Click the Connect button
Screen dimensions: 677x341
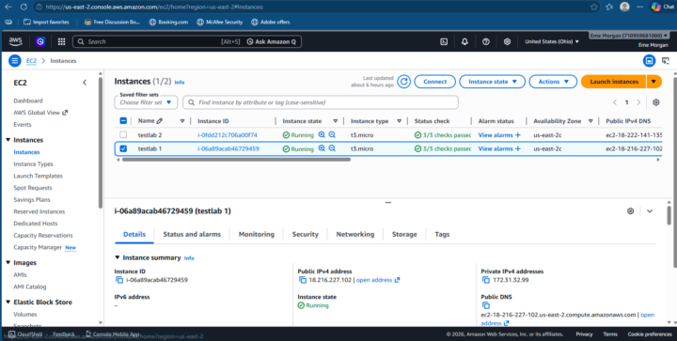pos(434,82)
